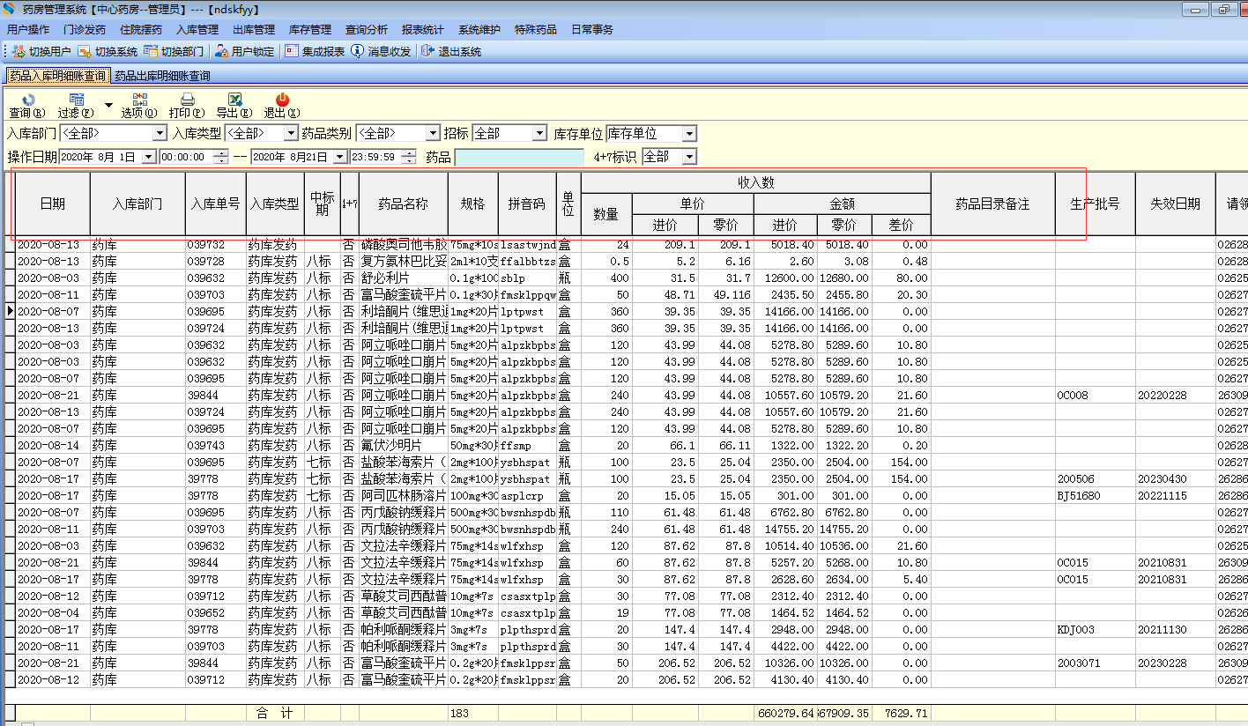Click the 失效日期 column header

pyautogui.click(x=1176, y=204)
